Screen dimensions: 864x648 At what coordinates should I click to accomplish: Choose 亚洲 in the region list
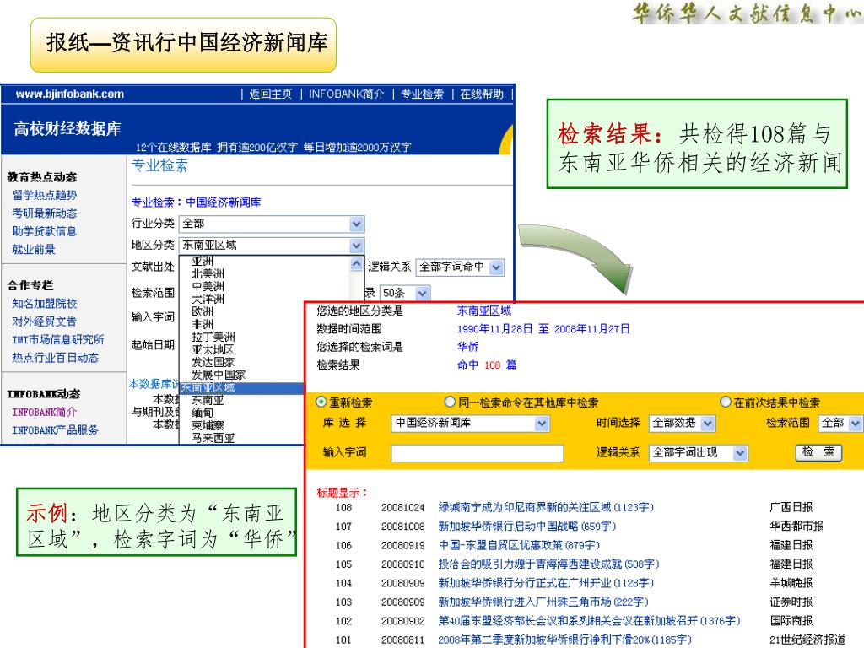pyautogui.click(x=202, y=262)
